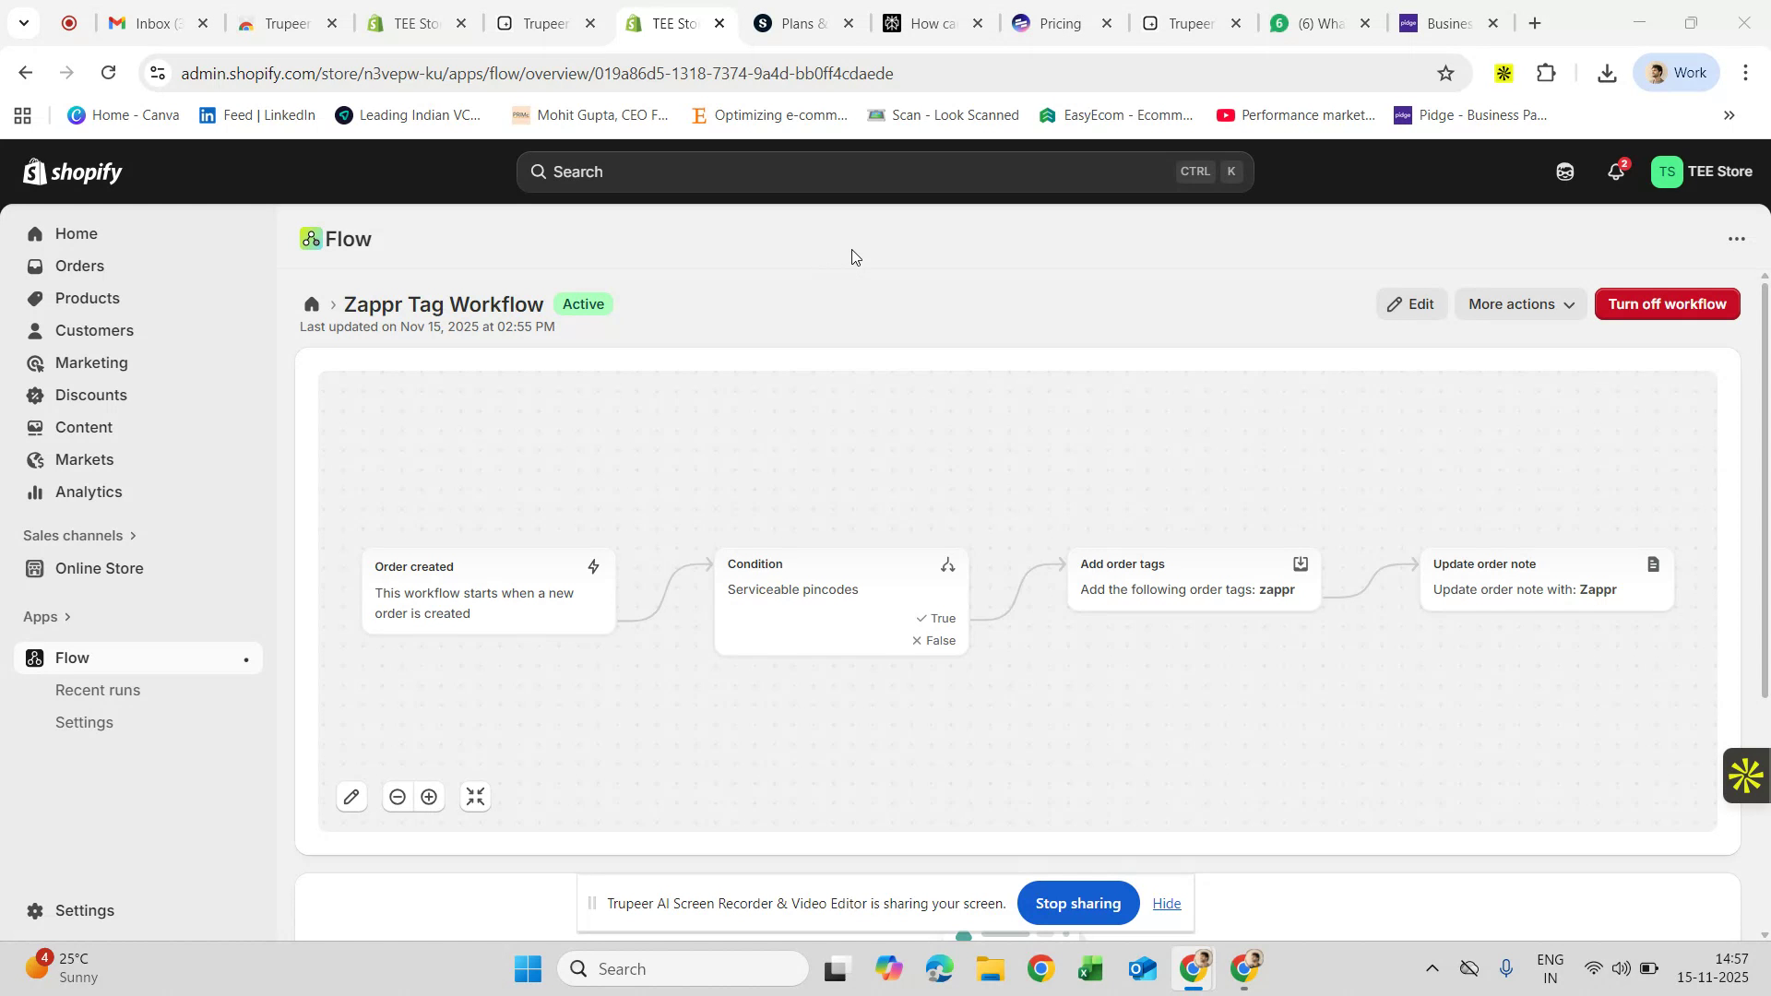Click the admin Search bar
This screenshot has width=1771, height=996.
point(884,172)
